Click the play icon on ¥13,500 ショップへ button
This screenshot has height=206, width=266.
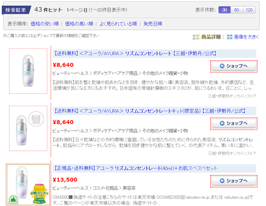pyautogui.click(x=222, y=181)
